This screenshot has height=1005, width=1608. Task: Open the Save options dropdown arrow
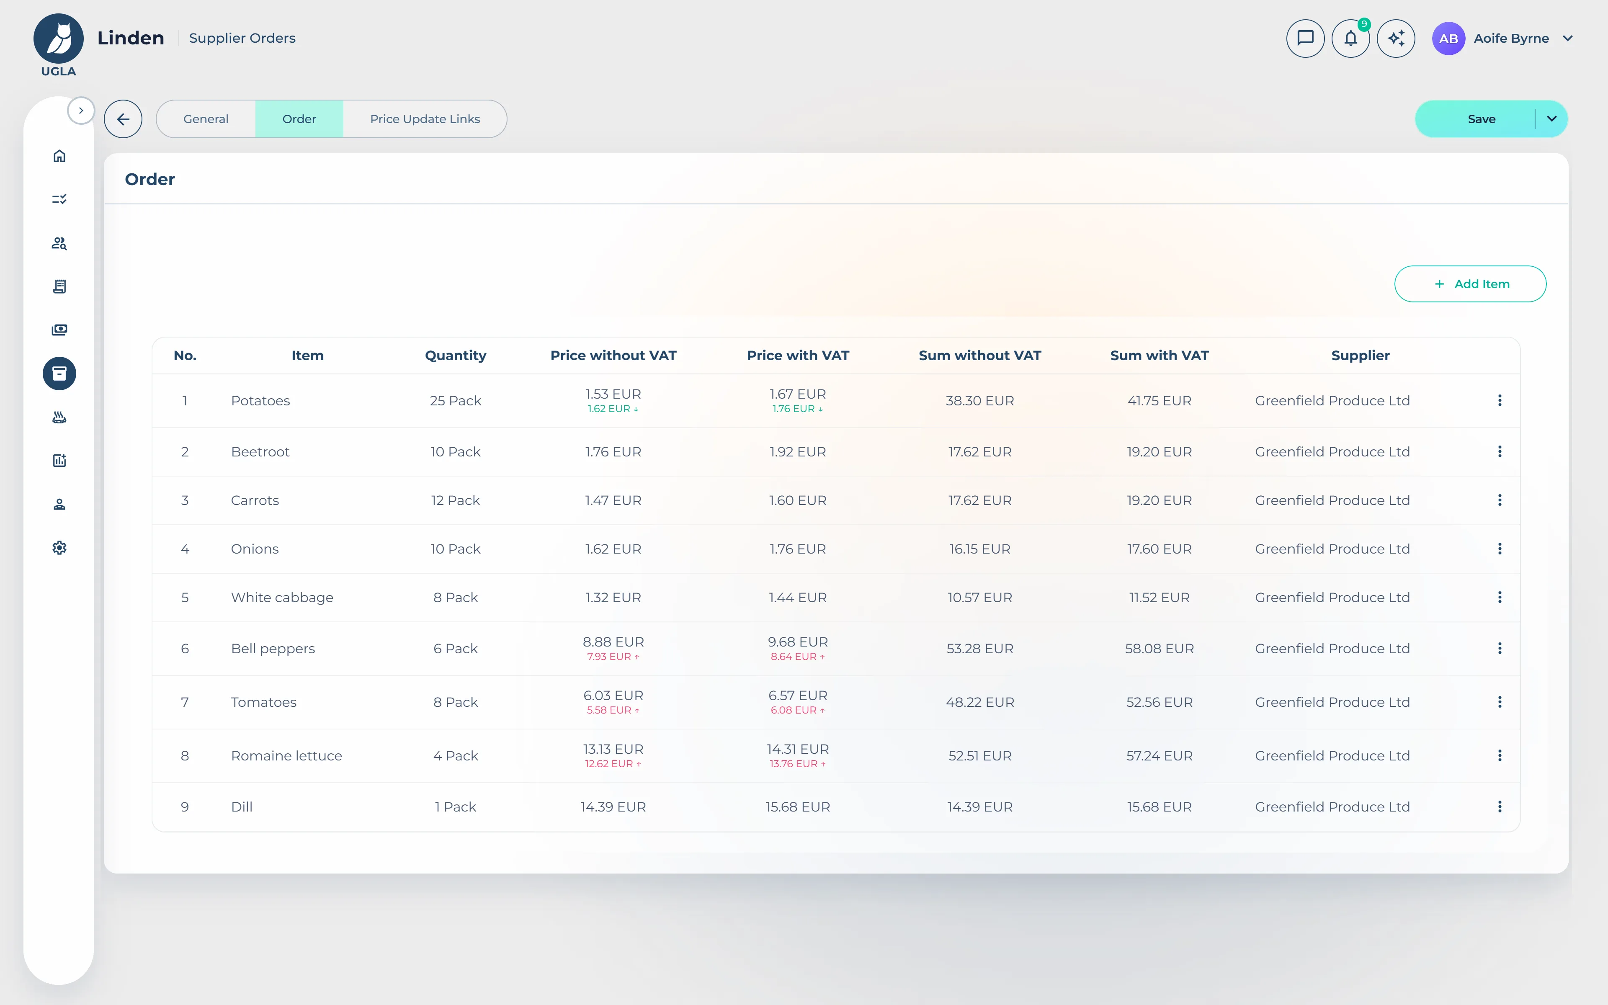click(x=1552, y=119)
